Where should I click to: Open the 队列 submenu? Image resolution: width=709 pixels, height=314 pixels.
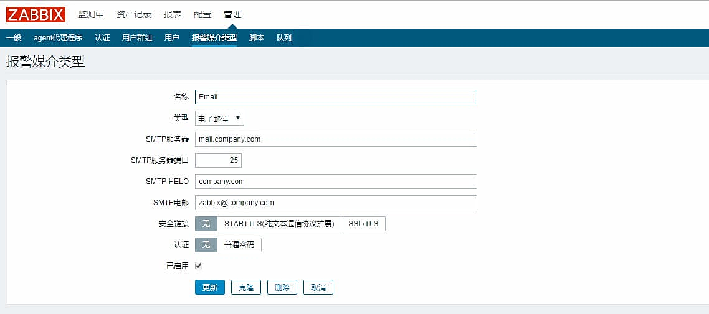pos(284,38)
